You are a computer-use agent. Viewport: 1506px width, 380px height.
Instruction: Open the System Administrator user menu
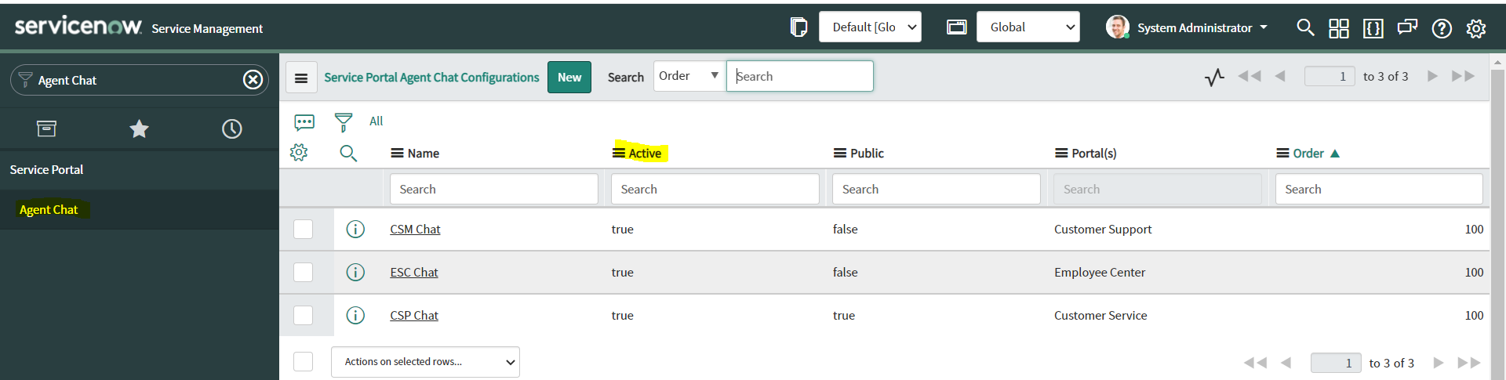[x=1194, y=27]
